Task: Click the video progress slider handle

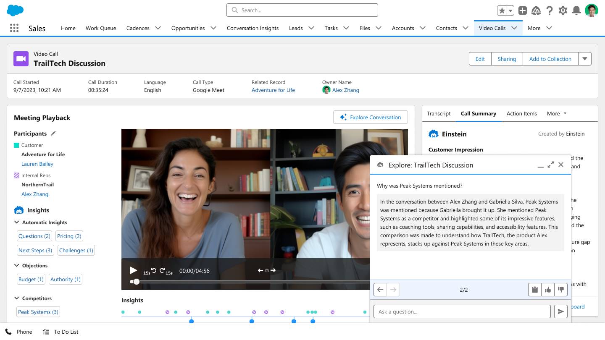Action: tap(136, 282)
